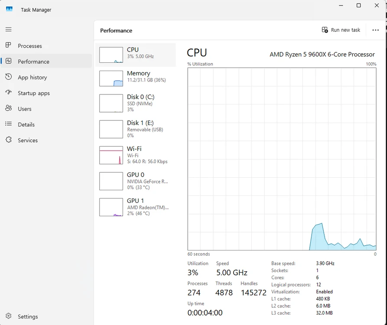Click AMD Ryzen 5 9600X processor name
The image size is (387, 325).
coord(322,54)
